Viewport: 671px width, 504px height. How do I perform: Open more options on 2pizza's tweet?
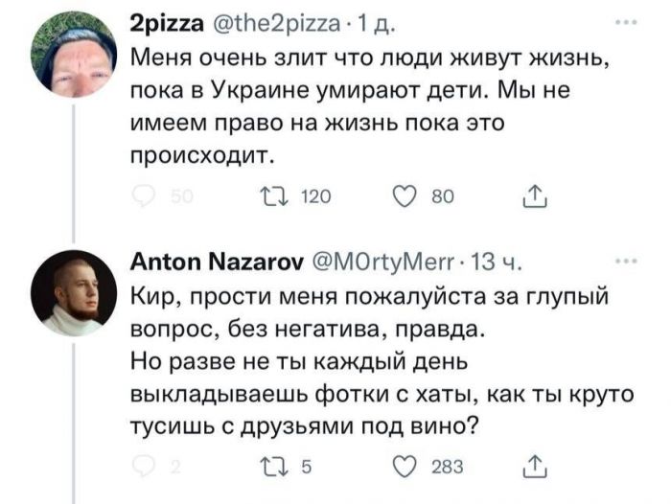[626, 26]
